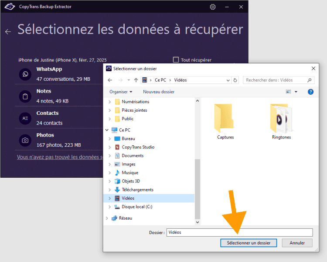The width and height of the screenshot is (327, 262).
Task: Collapse the Ce PC tree node
Action: pyautogui.click(x=107, y=130)
